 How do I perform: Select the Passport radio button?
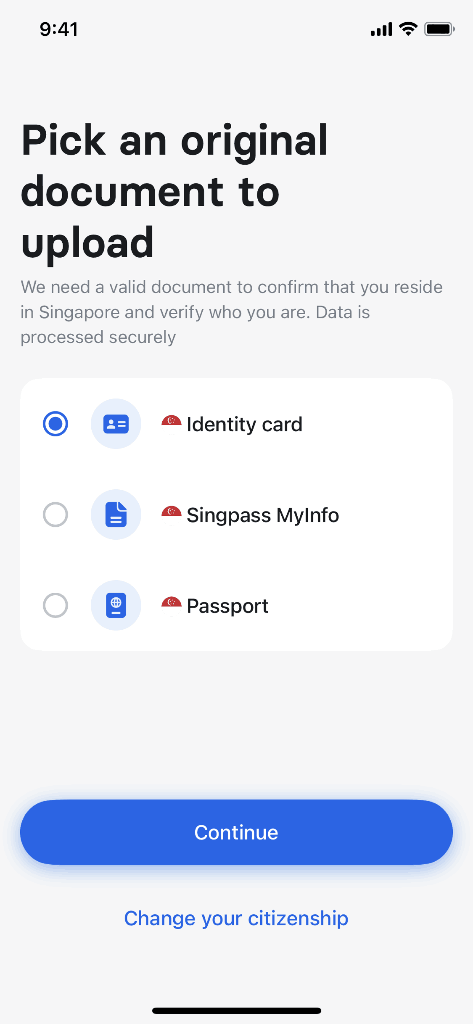coord(55,605)
